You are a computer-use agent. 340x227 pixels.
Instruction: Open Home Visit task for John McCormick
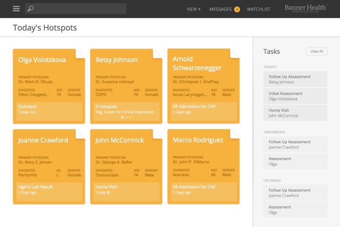click(x=295, y=113)
